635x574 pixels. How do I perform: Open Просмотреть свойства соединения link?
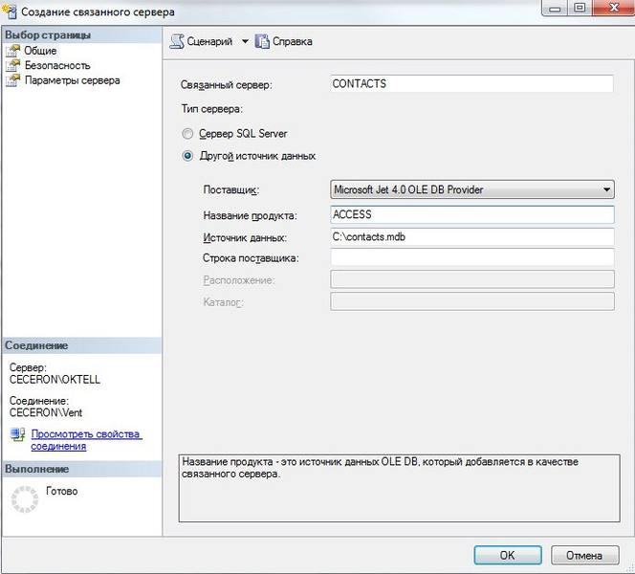[86, 440]
